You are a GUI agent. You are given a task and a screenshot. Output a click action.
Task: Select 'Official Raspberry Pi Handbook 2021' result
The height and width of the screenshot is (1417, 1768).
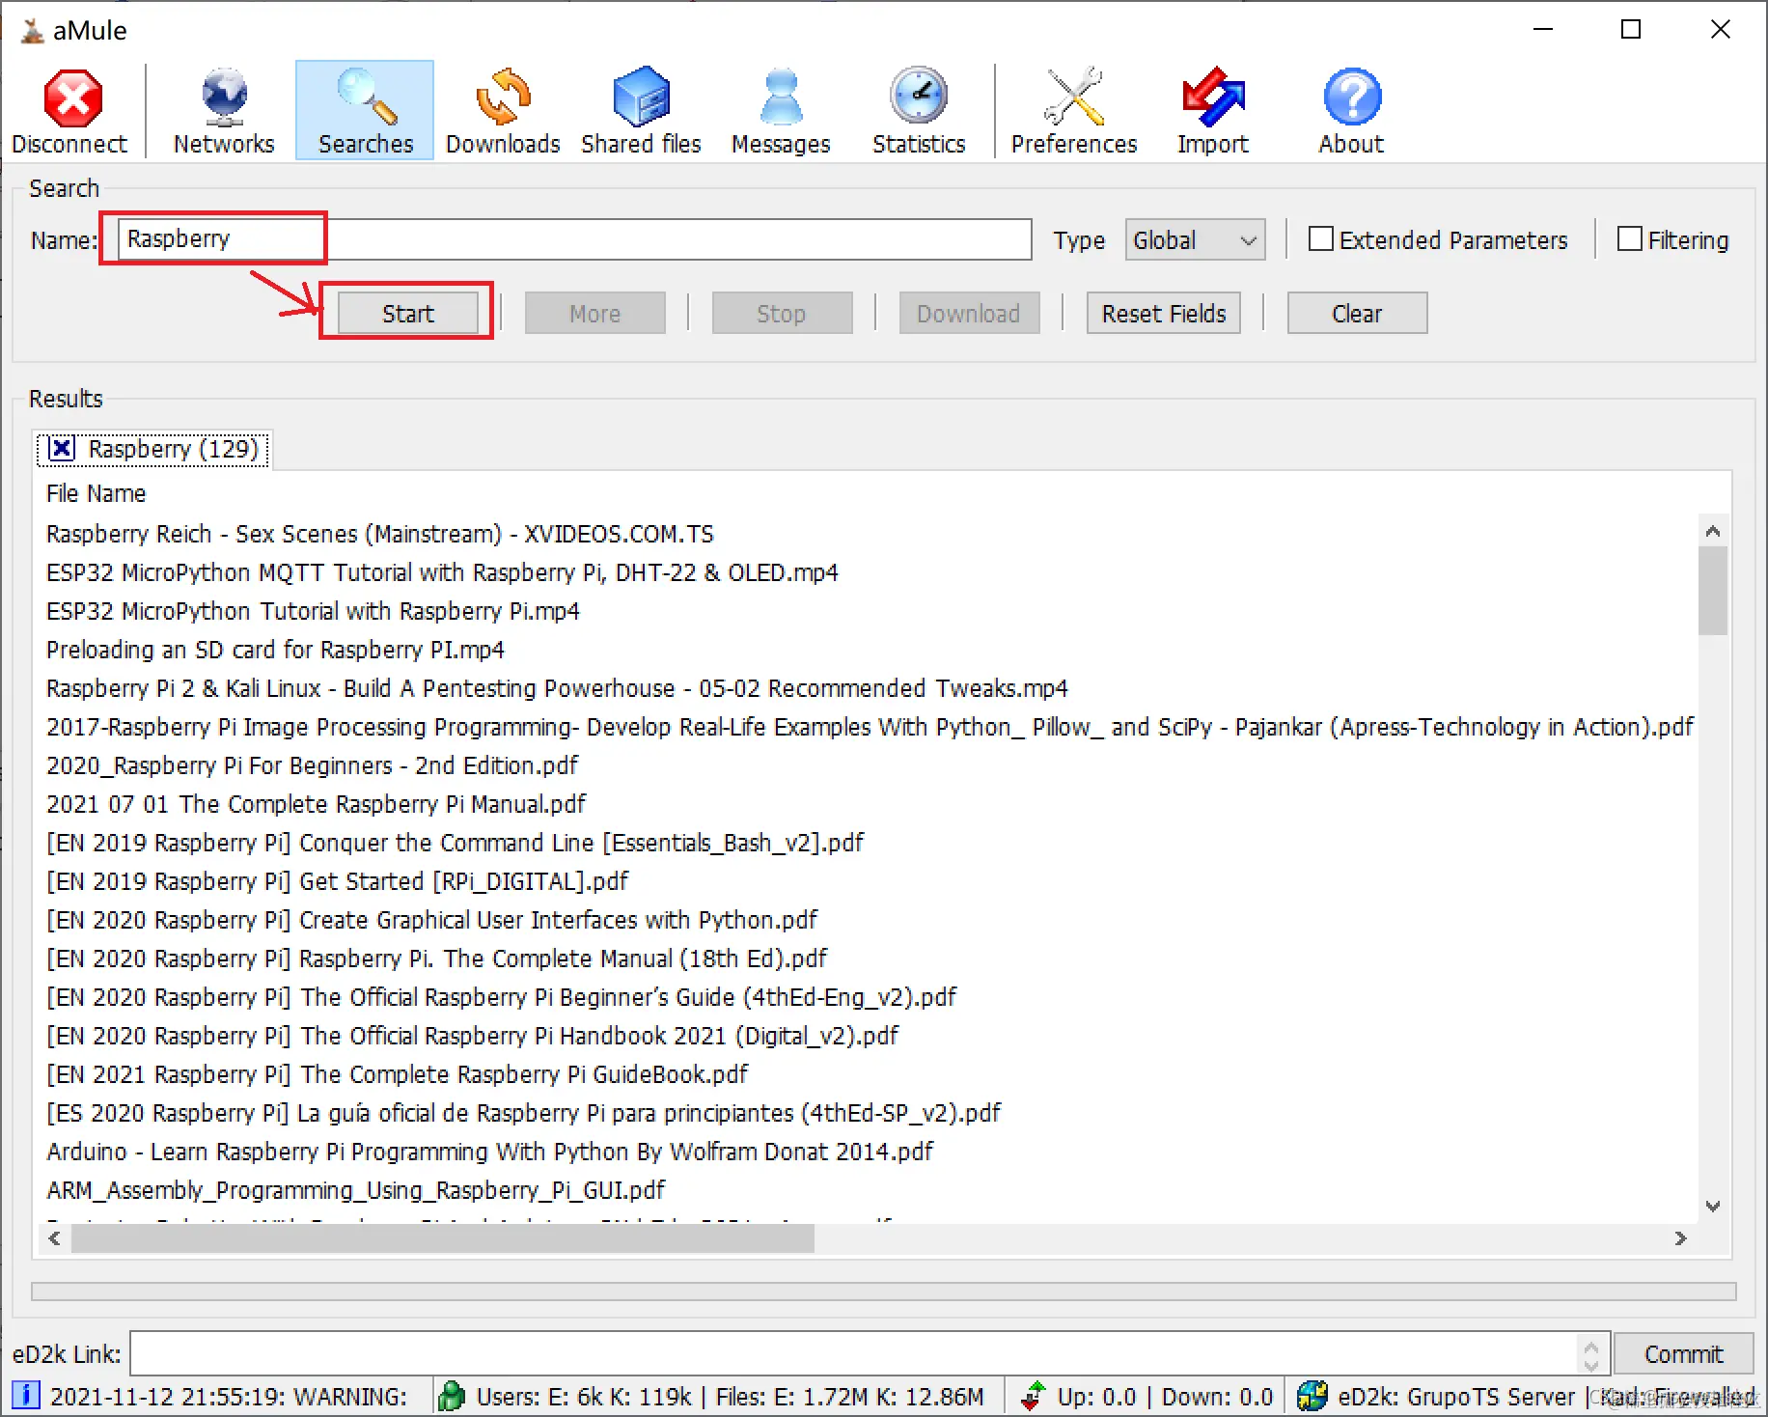click(472, 1036)
